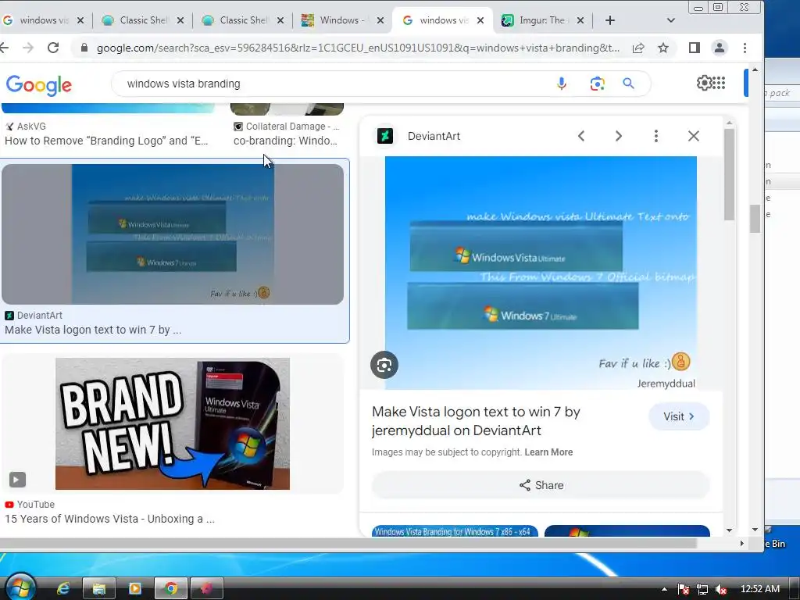
Task: Select the DeviantArt Vista logon thumbnail
Action: click(173, 234)
